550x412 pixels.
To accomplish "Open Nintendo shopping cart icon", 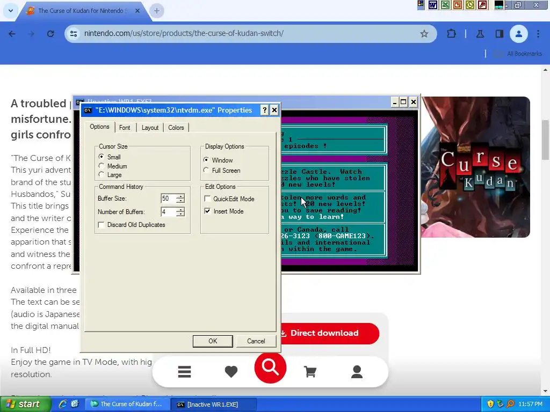I will pyautogui.click(x=310, y=372).
